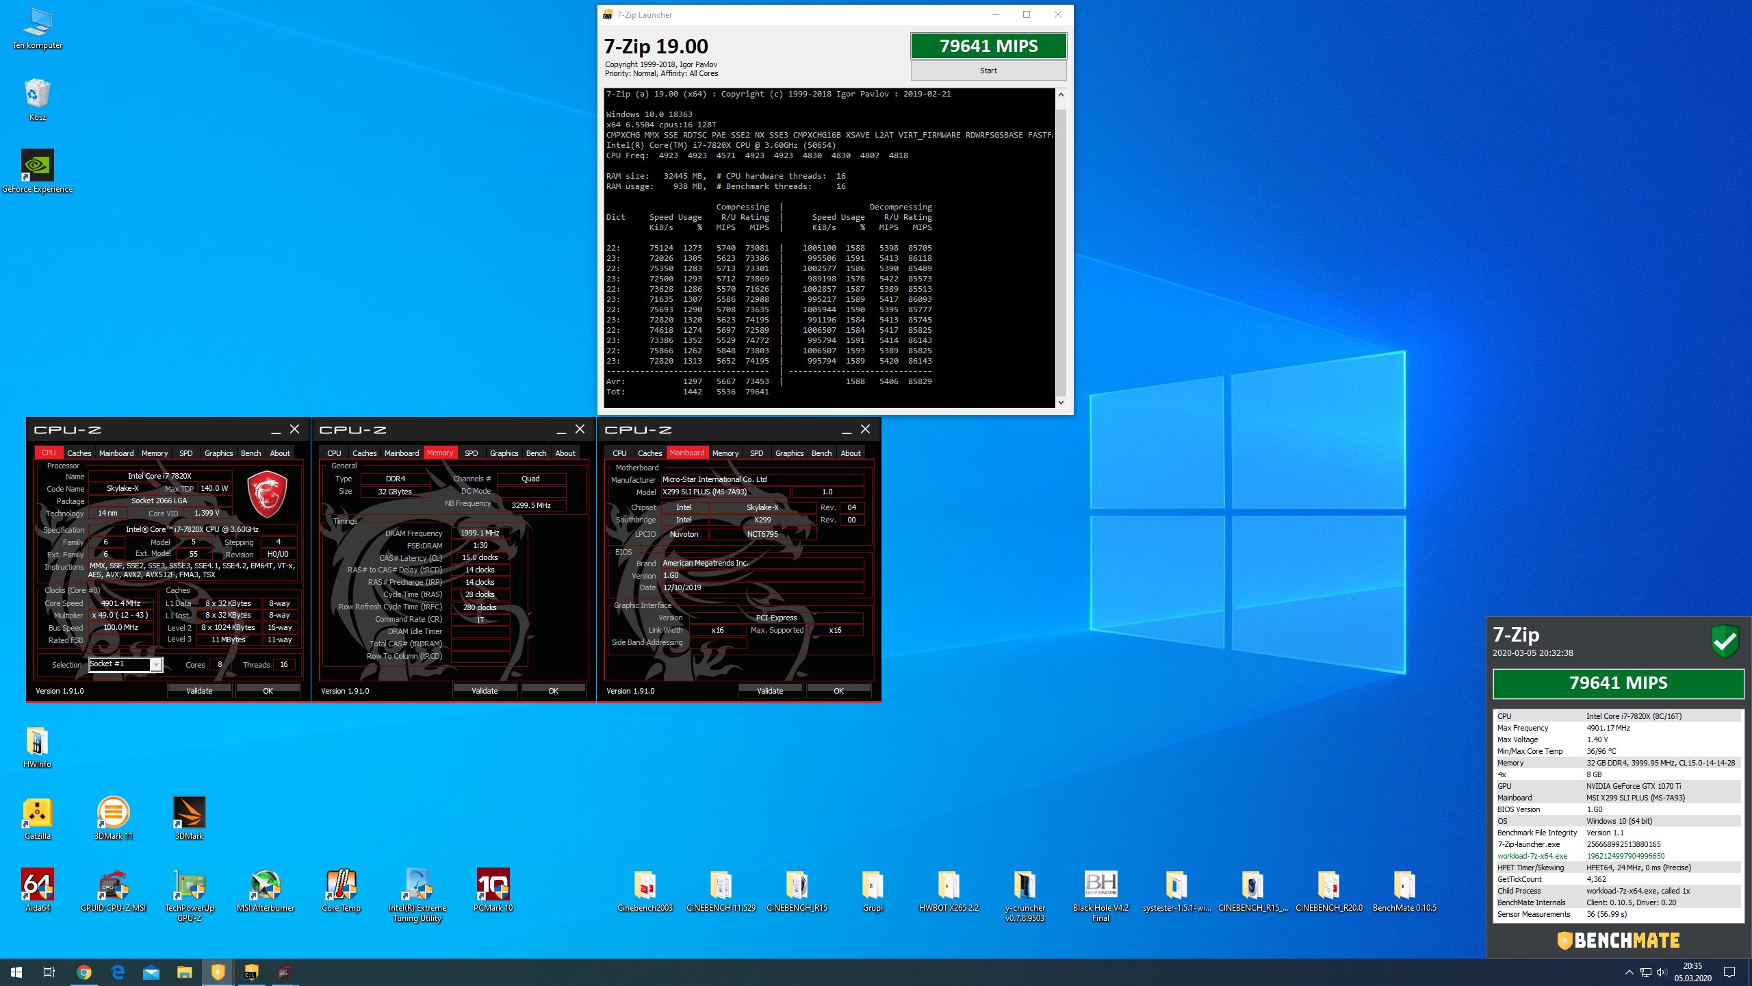Click 7-Zip console vertical scrollbar
Image resolution: width=1752 pixels, height=986 pixels.
point(1061,248)
